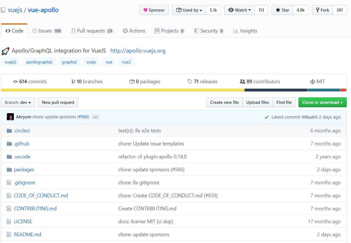Open the 614 commits link
Viewport: 351px width, 243px height.
point(30,82)
